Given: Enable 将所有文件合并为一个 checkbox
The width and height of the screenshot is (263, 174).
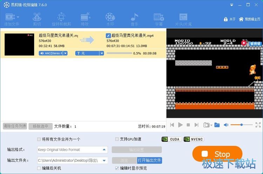Looking at the screenshot, I should coord(39,139).
